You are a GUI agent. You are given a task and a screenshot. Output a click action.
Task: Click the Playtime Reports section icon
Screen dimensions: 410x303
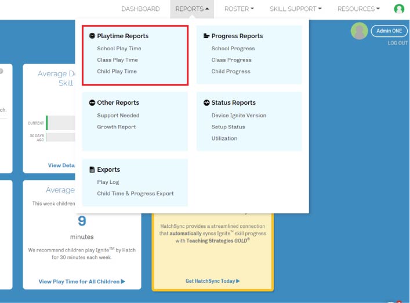(92, 36)
